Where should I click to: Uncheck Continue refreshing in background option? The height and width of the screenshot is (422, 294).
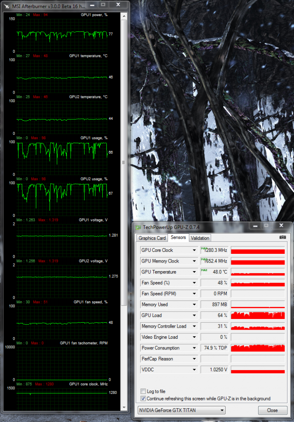[143, 399]
